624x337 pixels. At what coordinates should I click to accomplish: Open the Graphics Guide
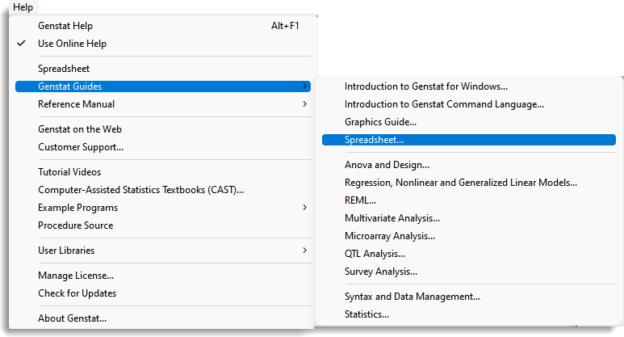click(x=469, y=122)
